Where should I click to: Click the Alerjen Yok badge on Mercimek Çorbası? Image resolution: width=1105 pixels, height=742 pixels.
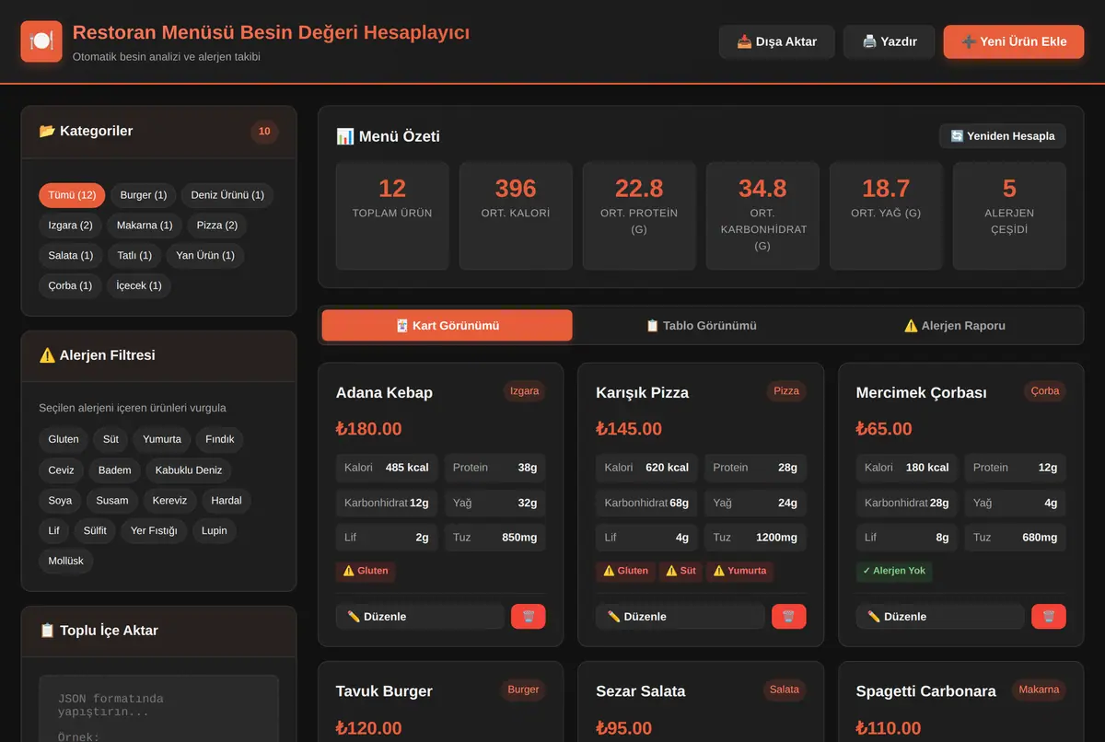tap(894, 572)
